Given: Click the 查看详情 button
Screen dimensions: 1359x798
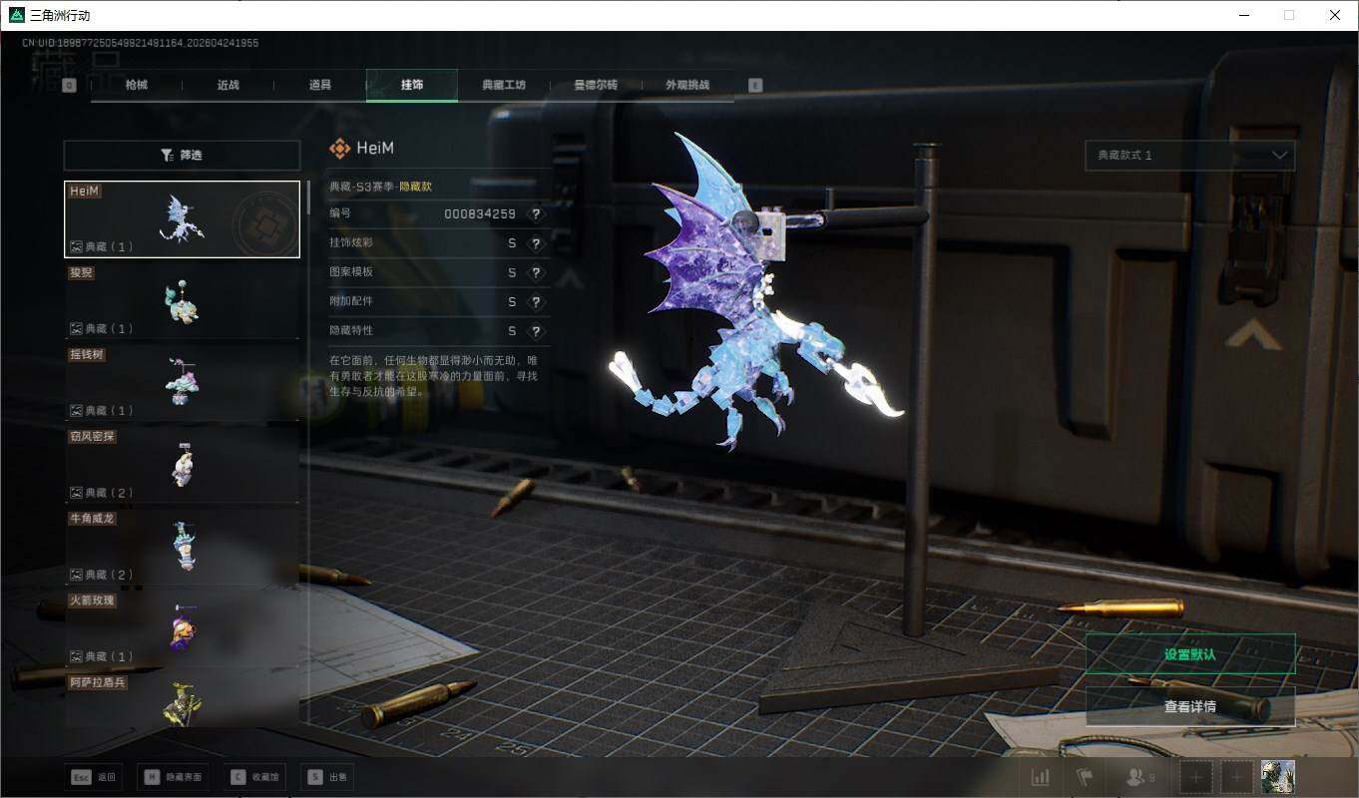Looking at the screenshot, I should click(1190, 706).
